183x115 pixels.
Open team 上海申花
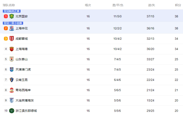point(22,29)
